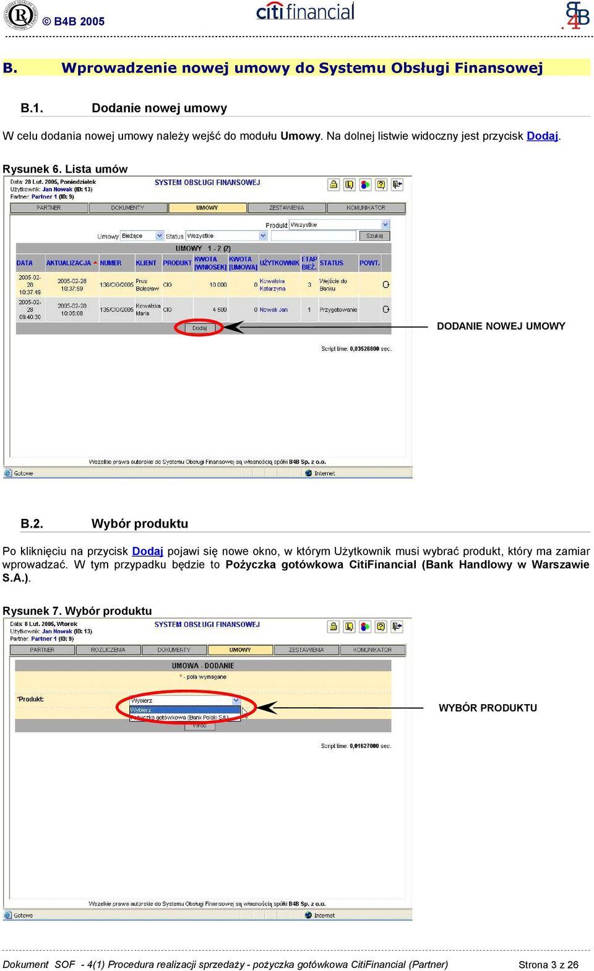Click the colored circles icon in Rysunek 6 toolbar
The width and height of the screenshot is (594, 971).
pyautogui.click(x=365, y=185)
